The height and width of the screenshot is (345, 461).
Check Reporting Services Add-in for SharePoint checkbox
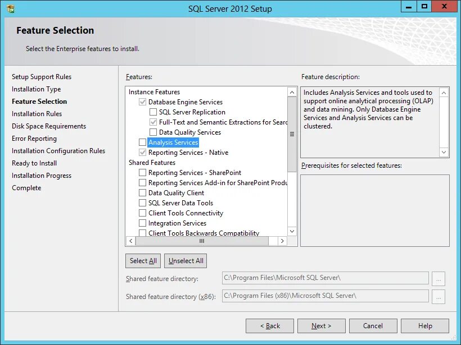coord(143,183)
